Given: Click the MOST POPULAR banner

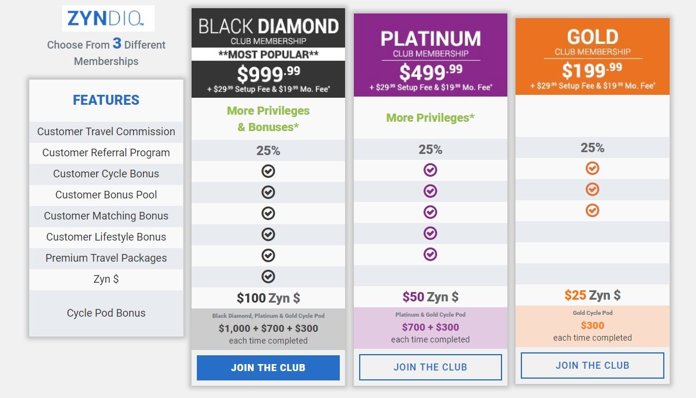Looking at the screenshot, I should (x=268, y=54).
